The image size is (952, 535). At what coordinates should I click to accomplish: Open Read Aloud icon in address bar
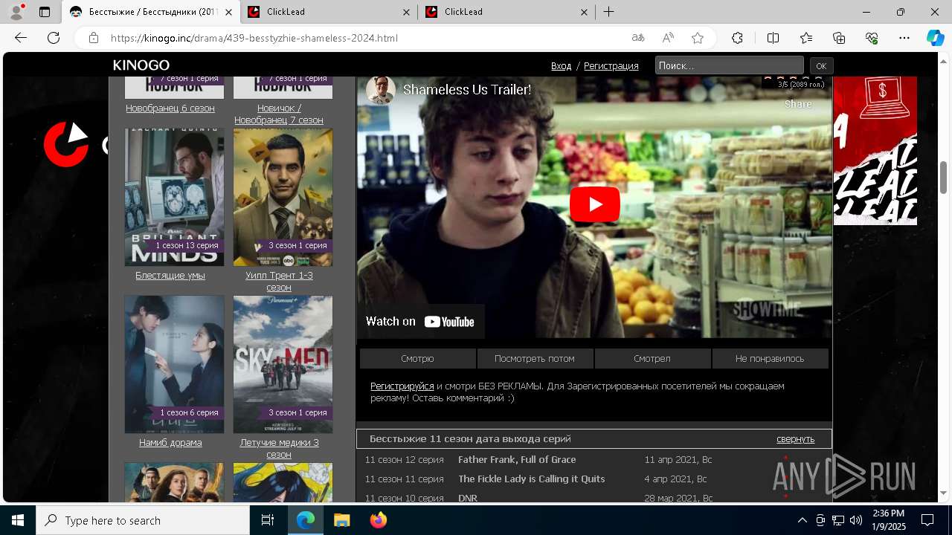click(x=668, y=38)
